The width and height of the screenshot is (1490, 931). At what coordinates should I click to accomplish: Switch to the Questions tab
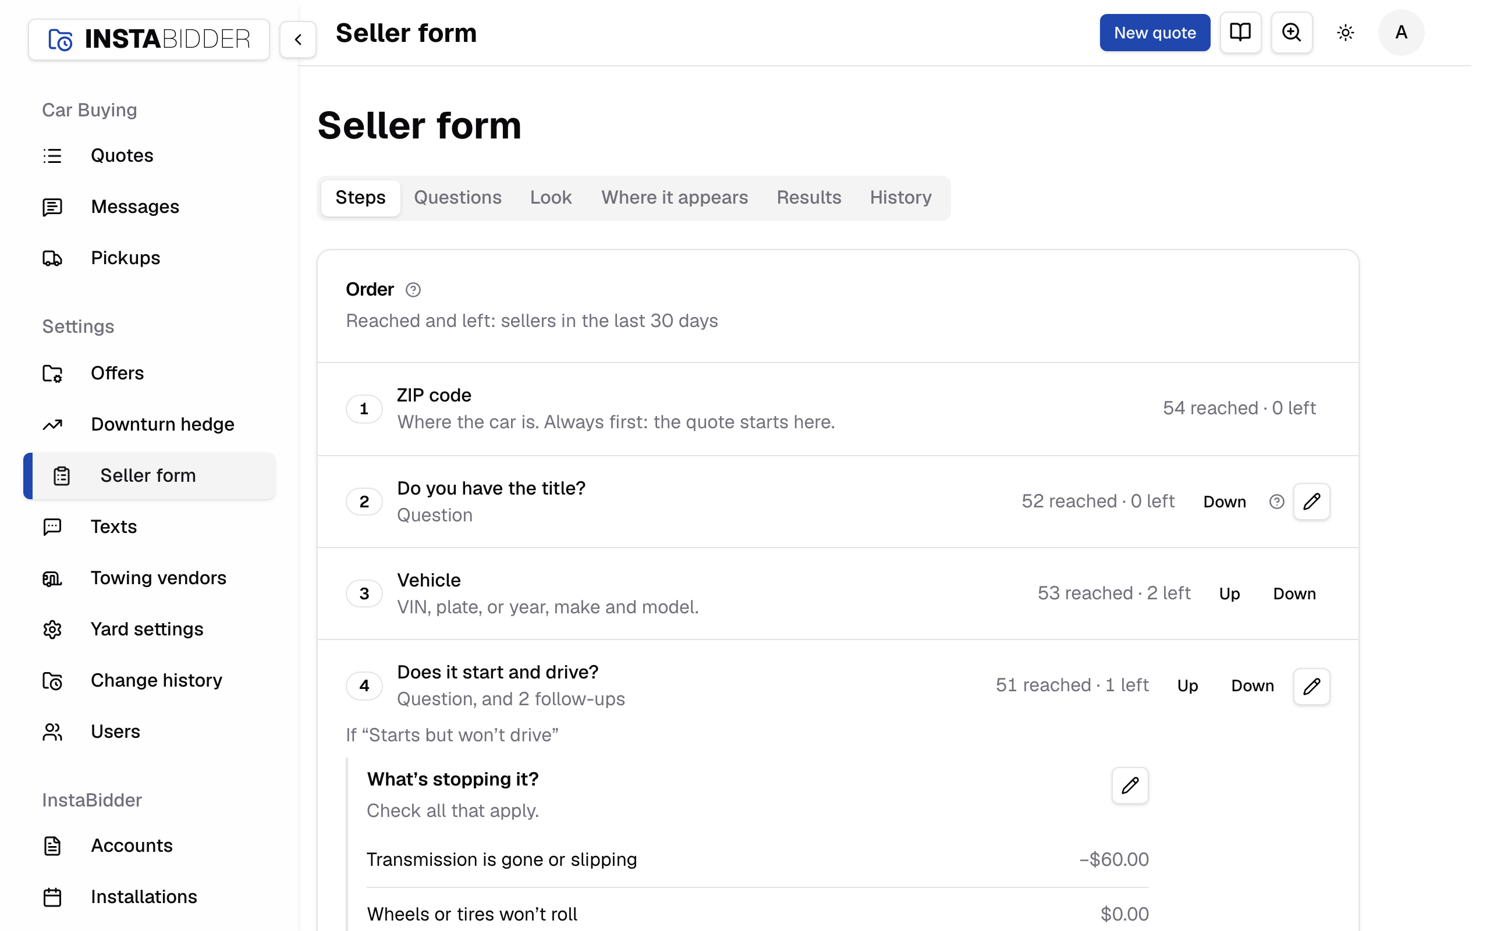coord(457,198)
